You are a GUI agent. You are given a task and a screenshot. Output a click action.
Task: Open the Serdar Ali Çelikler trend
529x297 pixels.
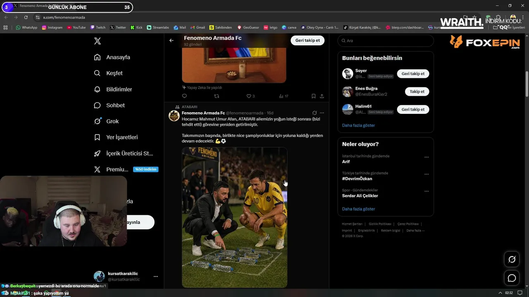click(x=360, y=196)
